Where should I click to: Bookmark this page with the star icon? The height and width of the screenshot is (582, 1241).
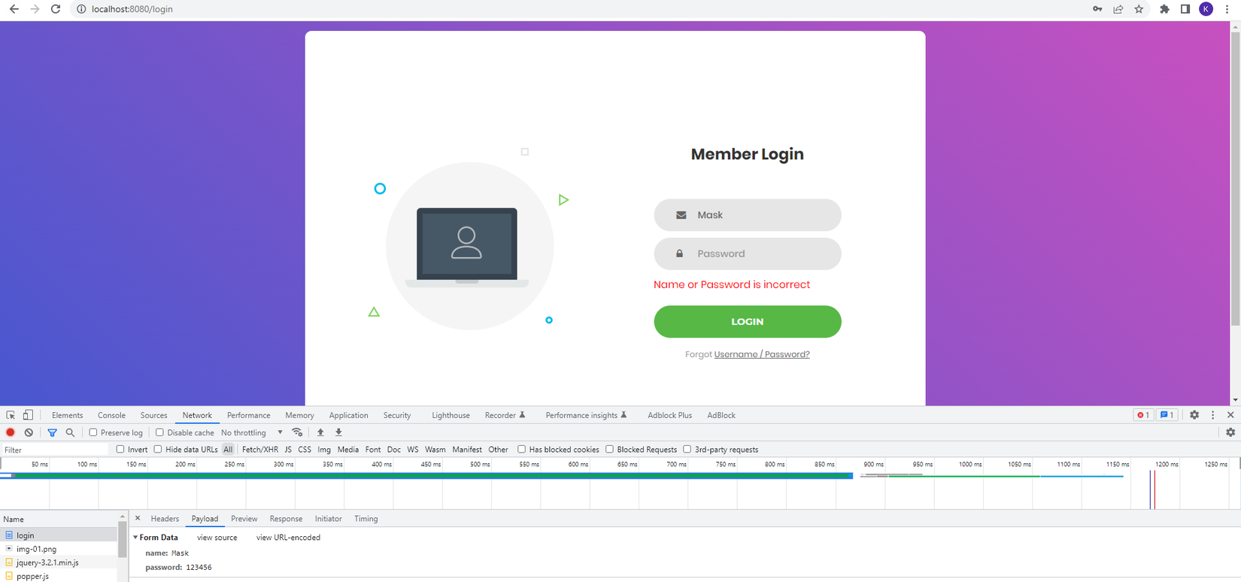(1139, 9)
